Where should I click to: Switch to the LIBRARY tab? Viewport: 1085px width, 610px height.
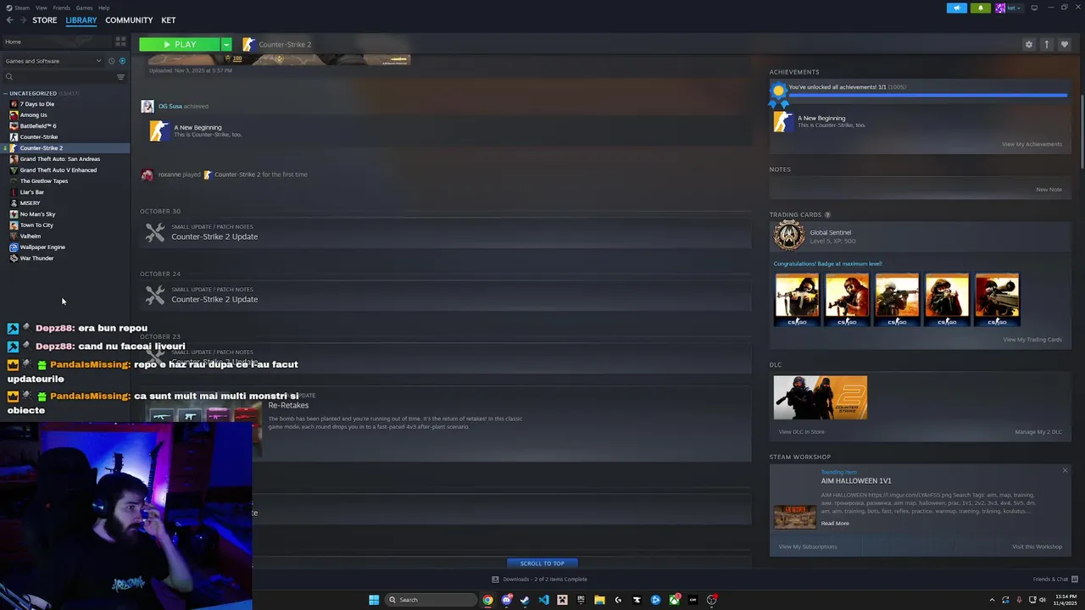pos(81,20)
